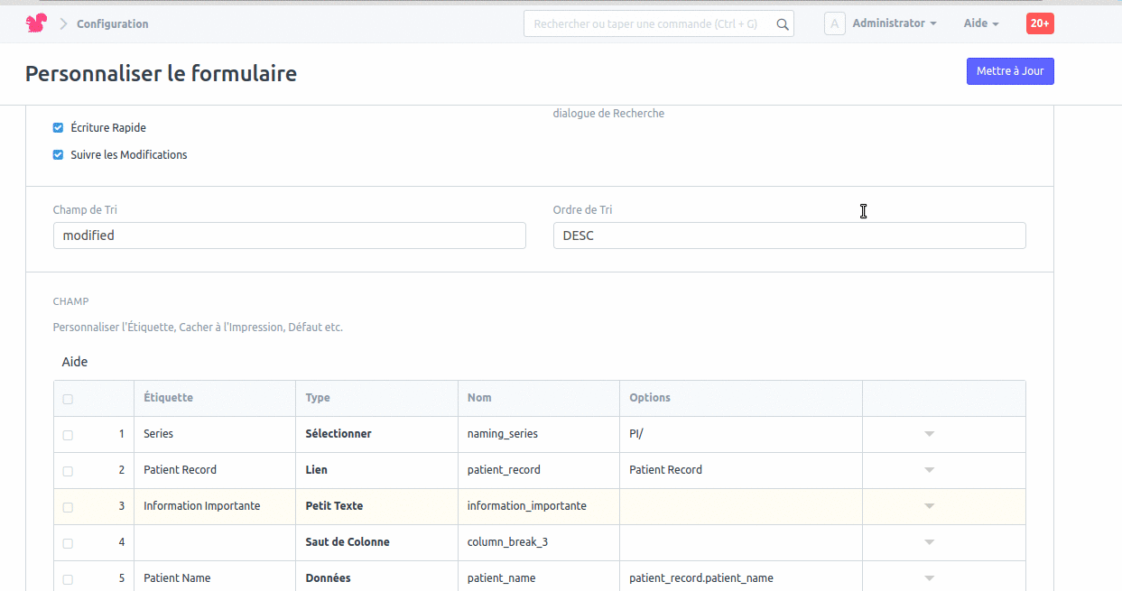This screenshot has height=591, width=1122.
Task: Toggle the select-all rows header checkbox
Action: click(x=68, y=399)
